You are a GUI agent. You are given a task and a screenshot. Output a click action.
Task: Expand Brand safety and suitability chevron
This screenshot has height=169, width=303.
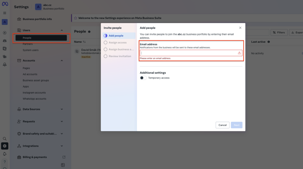62,134
